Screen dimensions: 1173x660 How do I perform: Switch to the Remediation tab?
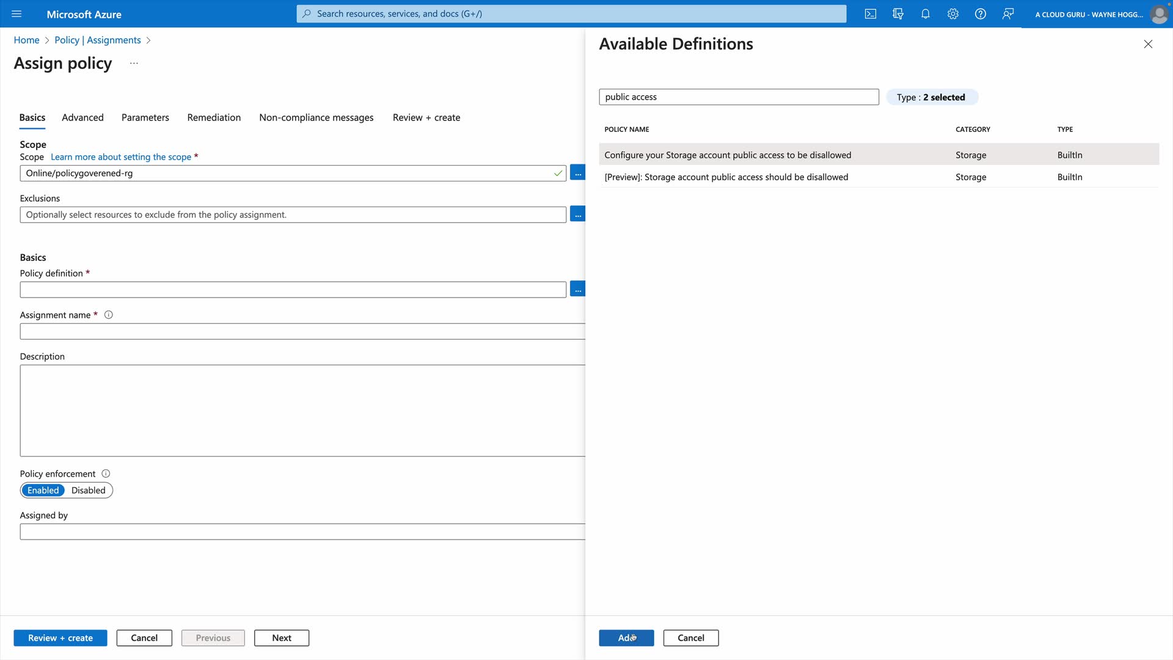pyautogui.click(x=214, y=117)
